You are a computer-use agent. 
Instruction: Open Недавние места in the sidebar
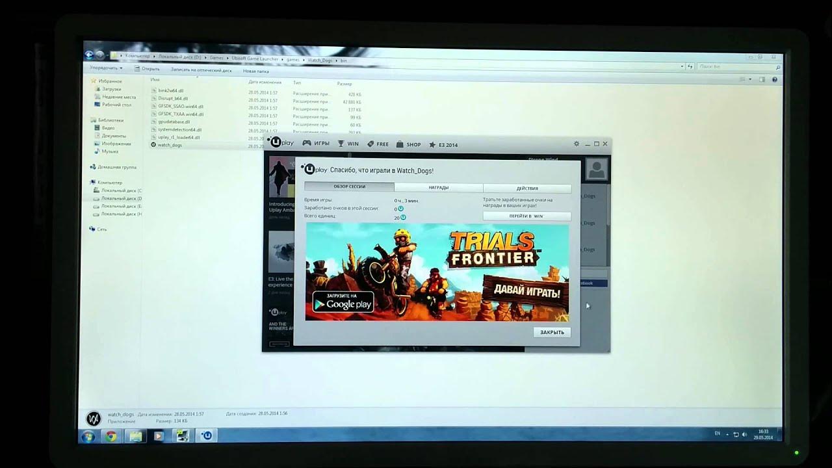(x=115, y=97)
